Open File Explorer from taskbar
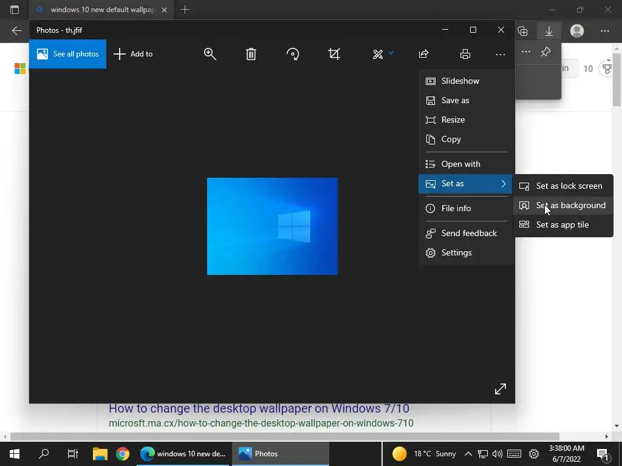The width and height of the screenshot is (622, 466). tap(100, 454)
